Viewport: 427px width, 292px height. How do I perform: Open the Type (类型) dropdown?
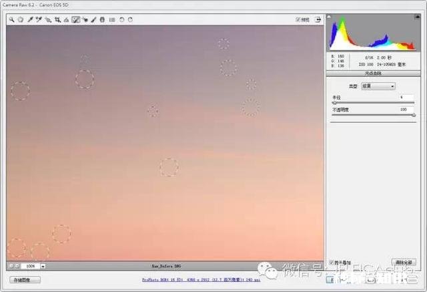[x=378, y=86]
